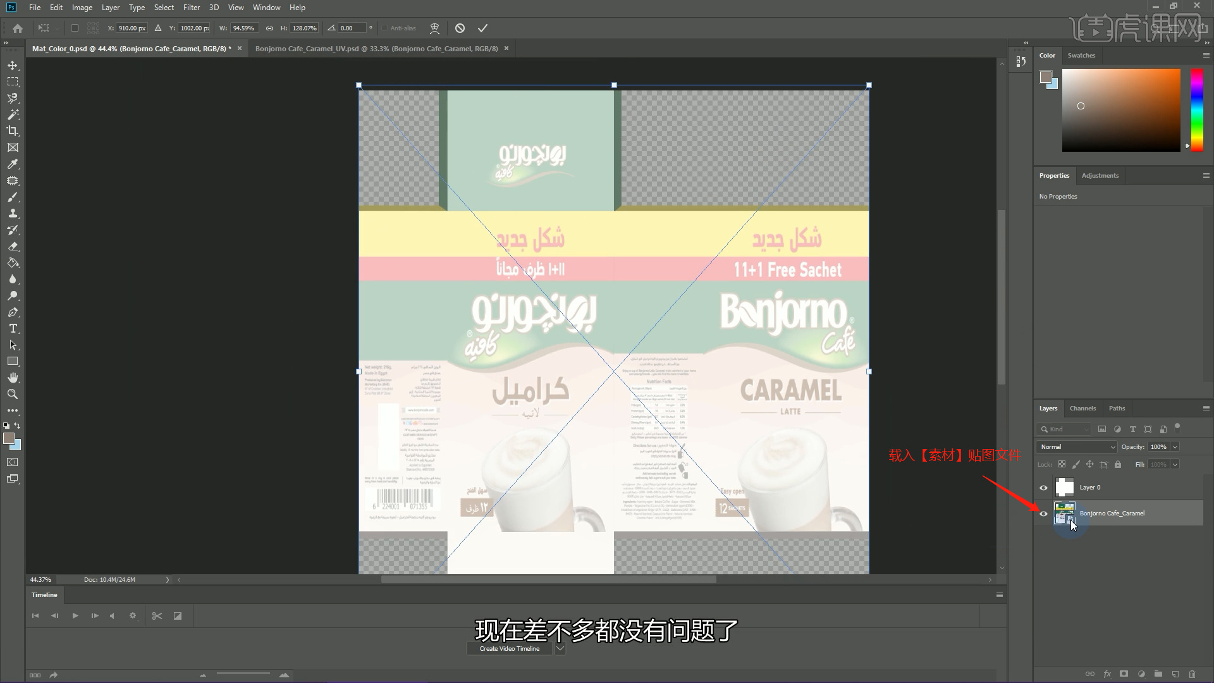
Task: Toggle the layer filter switch
Action: coord(1177,427)
